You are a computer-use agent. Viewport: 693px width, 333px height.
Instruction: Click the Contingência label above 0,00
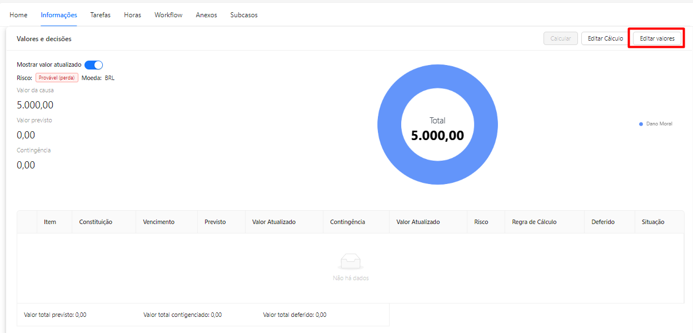(34, 150)
